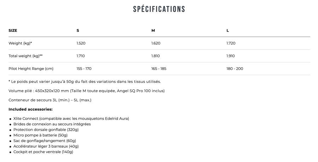Image resolution: width=318 pixels, height=162 pixels.
Task: Select the Conteneur de secours text line
Action: (50, 100)
